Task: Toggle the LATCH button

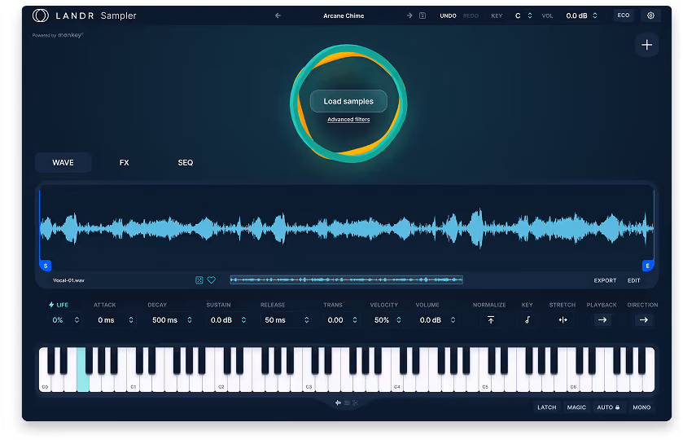Action: point(547,407)
